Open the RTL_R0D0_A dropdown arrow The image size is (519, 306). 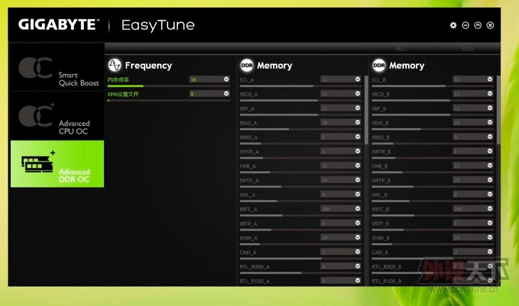[x=358, y=266]
